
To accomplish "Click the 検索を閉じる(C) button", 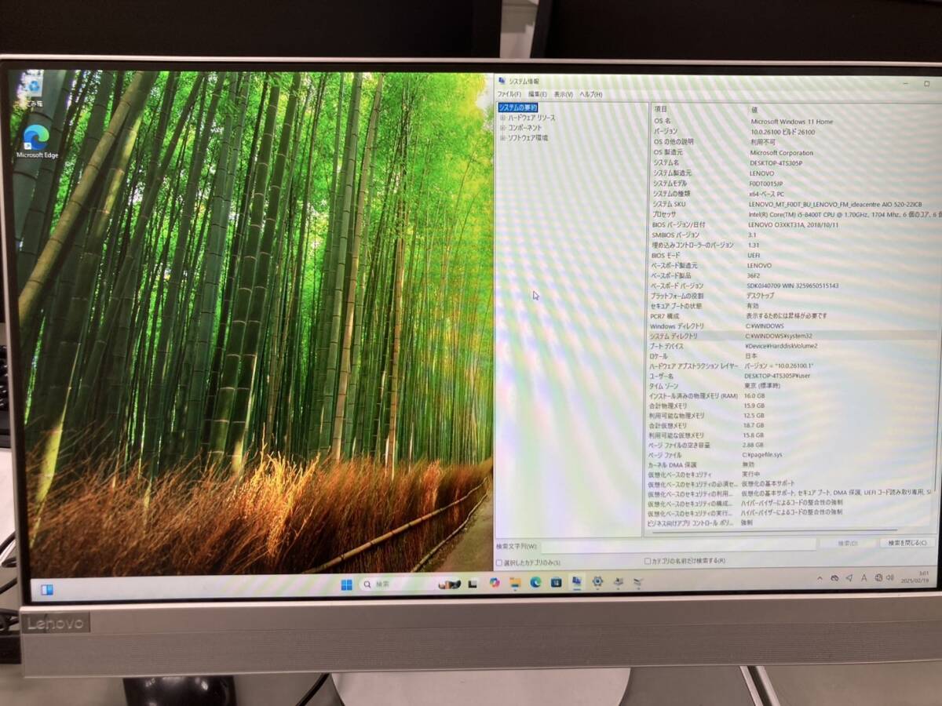I will [x=907, y=542].
